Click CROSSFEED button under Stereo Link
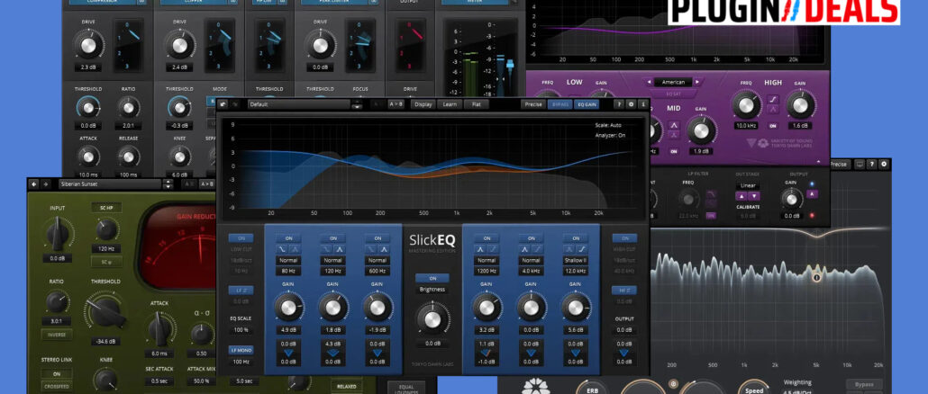The image size is (928, 394). tap(57, 386)
